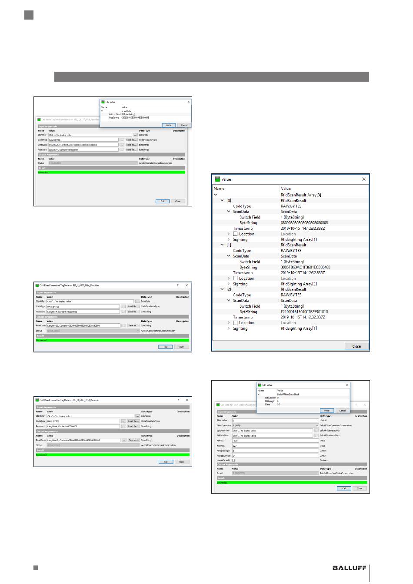The width and height of the screenshot is (413, 584).
Task: Select Timestamp 2019-10-15T14:12:32.833Z
Action: (303, 228)
